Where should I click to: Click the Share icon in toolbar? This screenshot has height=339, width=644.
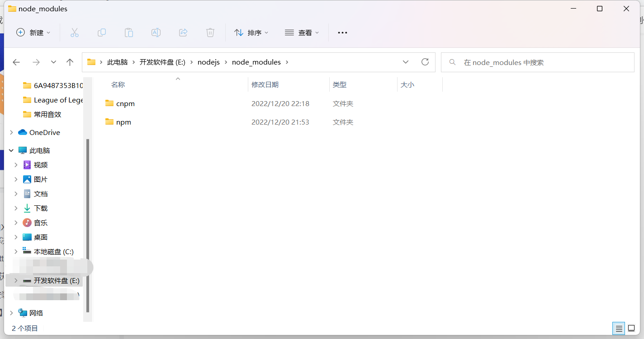[183, 33]
